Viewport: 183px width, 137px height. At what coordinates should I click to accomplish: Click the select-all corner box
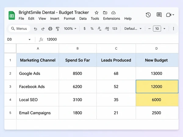pos(10,48)
